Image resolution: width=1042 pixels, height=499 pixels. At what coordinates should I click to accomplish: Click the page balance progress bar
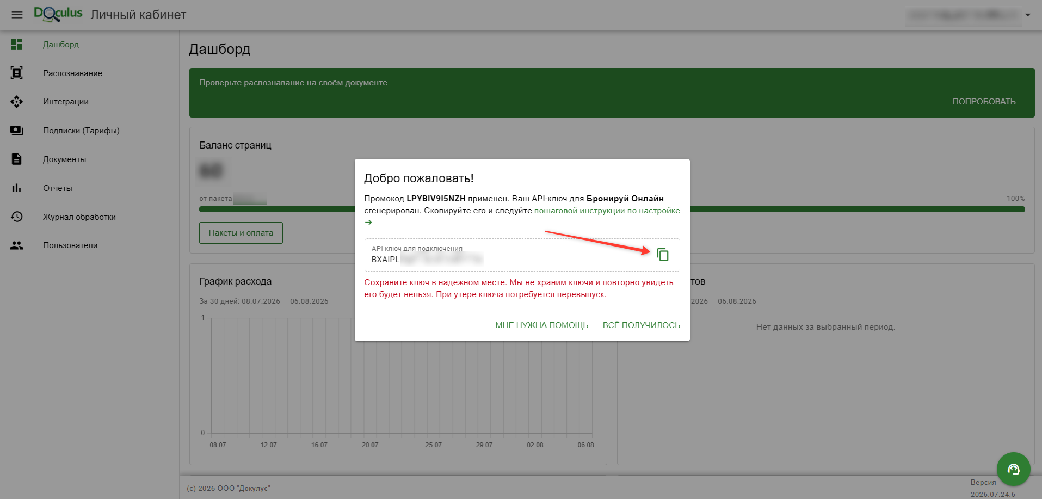point(612,209)
